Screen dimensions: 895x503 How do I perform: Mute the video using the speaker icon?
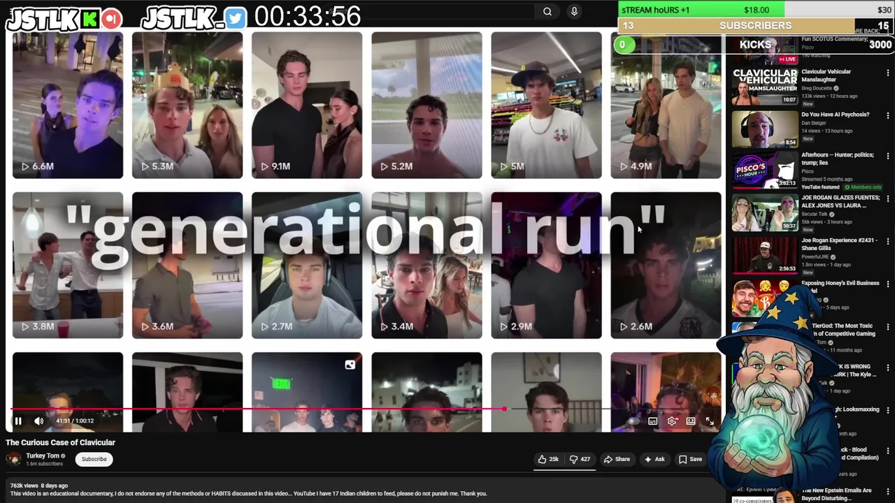(x=39, y=421)
